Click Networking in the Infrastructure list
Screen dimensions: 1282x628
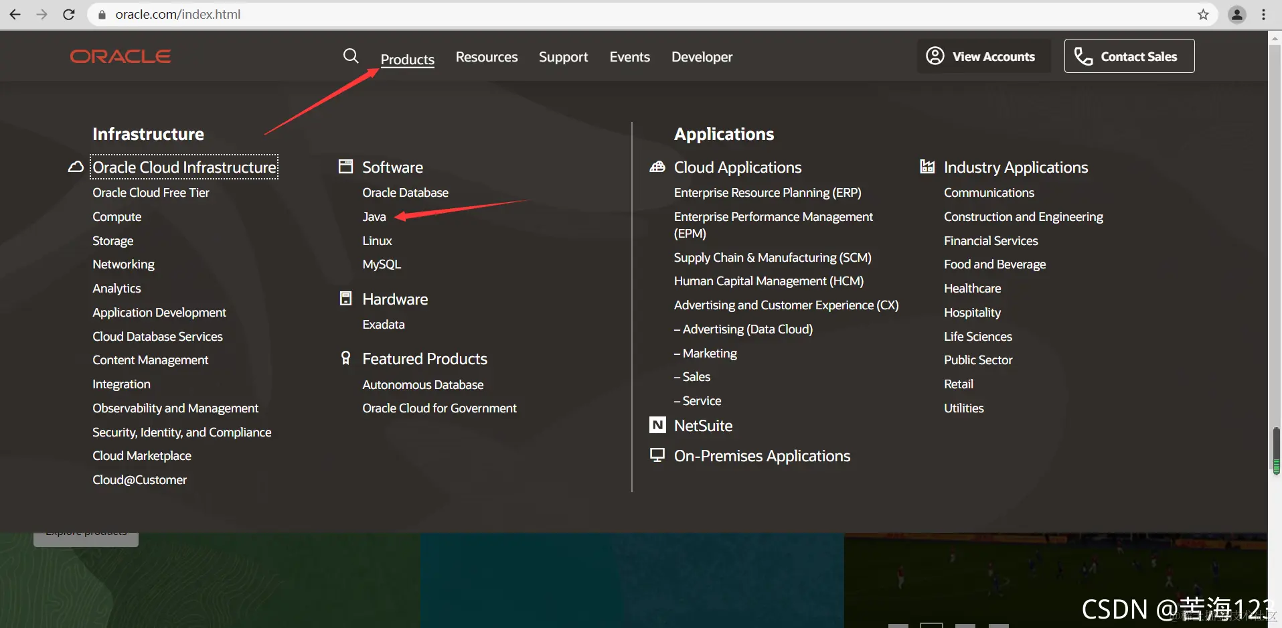click(x=123, y=264)
